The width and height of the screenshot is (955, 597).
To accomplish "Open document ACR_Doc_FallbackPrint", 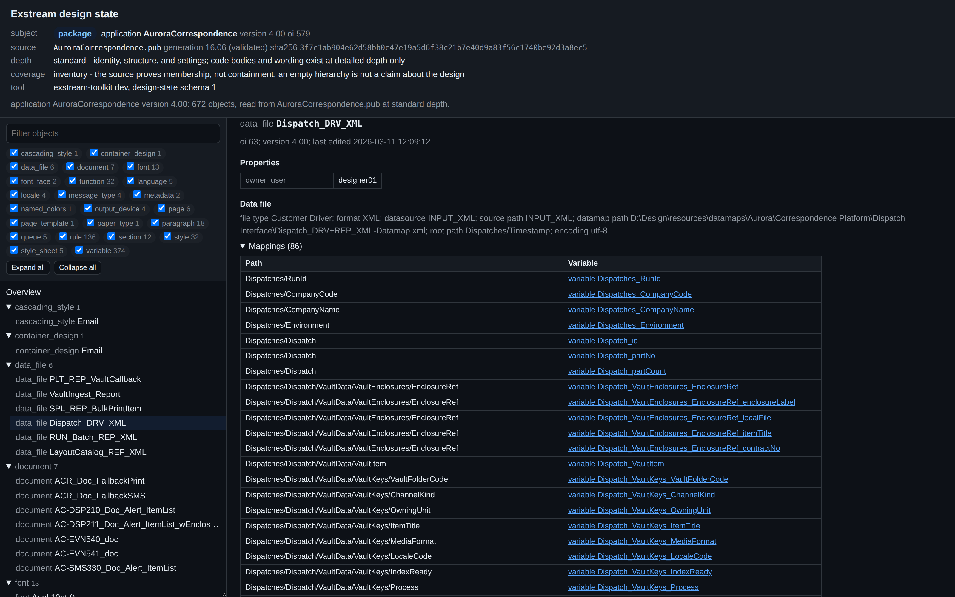I will tap(80, 481).
